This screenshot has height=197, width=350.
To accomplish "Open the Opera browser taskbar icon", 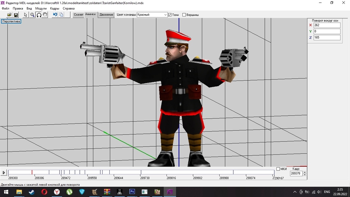I will coord(44,192).
